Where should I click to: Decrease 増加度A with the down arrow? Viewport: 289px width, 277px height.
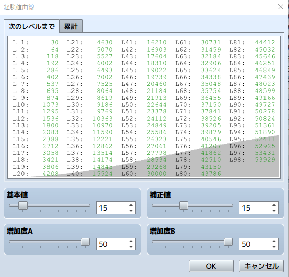click(131, 247)
